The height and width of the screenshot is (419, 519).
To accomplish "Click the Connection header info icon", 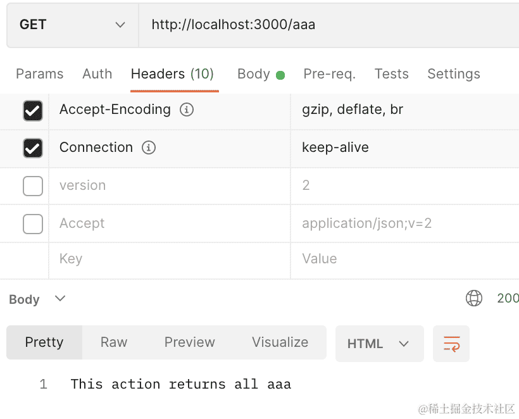I will coord(149,147).
